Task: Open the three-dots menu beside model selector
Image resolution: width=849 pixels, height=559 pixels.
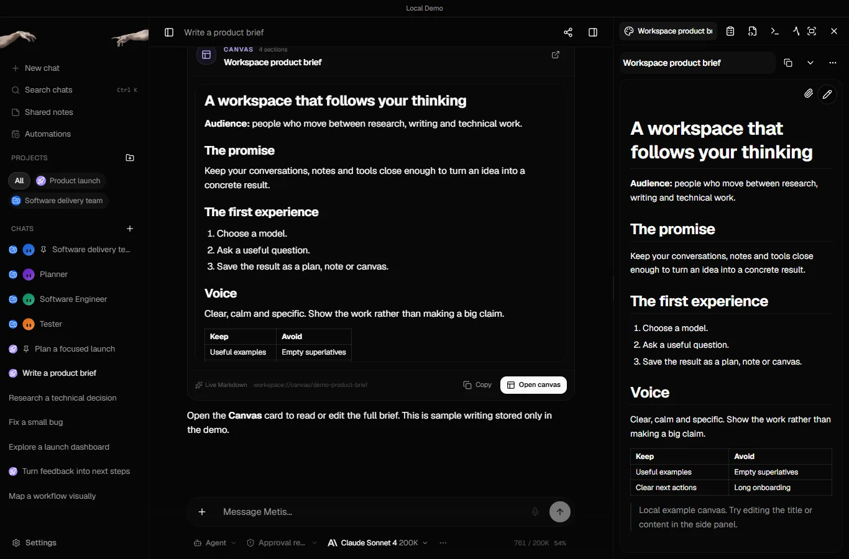Action: pyautogui.click(x=443, y=543)
